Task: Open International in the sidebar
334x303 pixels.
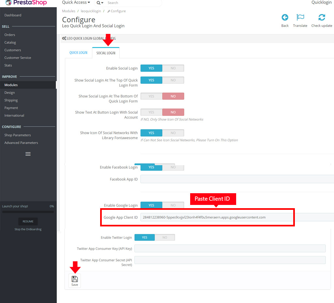Action: (14, 115)
